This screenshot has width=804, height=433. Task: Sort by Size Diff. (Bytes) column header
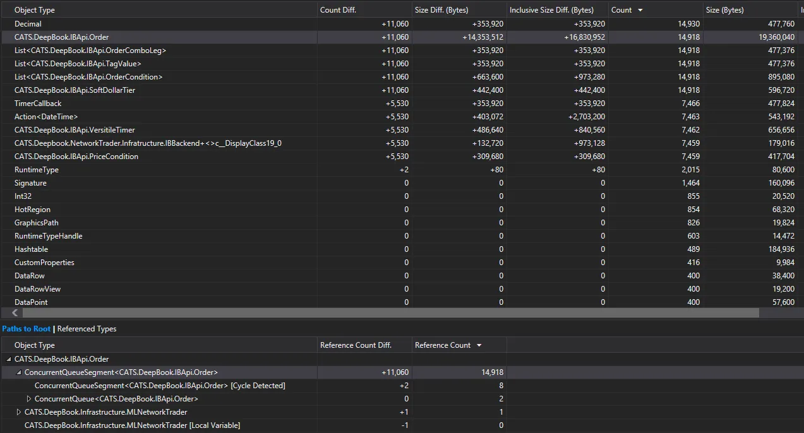pyautogui.click(x=459, y=10)
